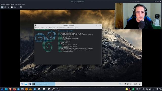Open Konsole Ayuda menu
Screen dimensions: 162x91
tap(76, 28)
